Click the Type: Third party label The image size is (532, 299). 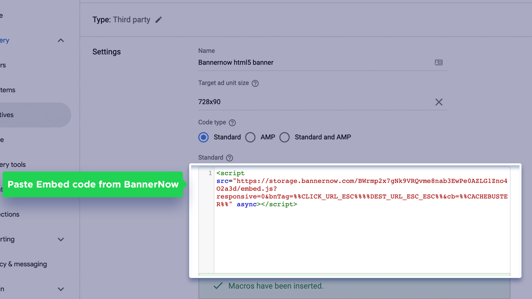(x=121, y=20)
